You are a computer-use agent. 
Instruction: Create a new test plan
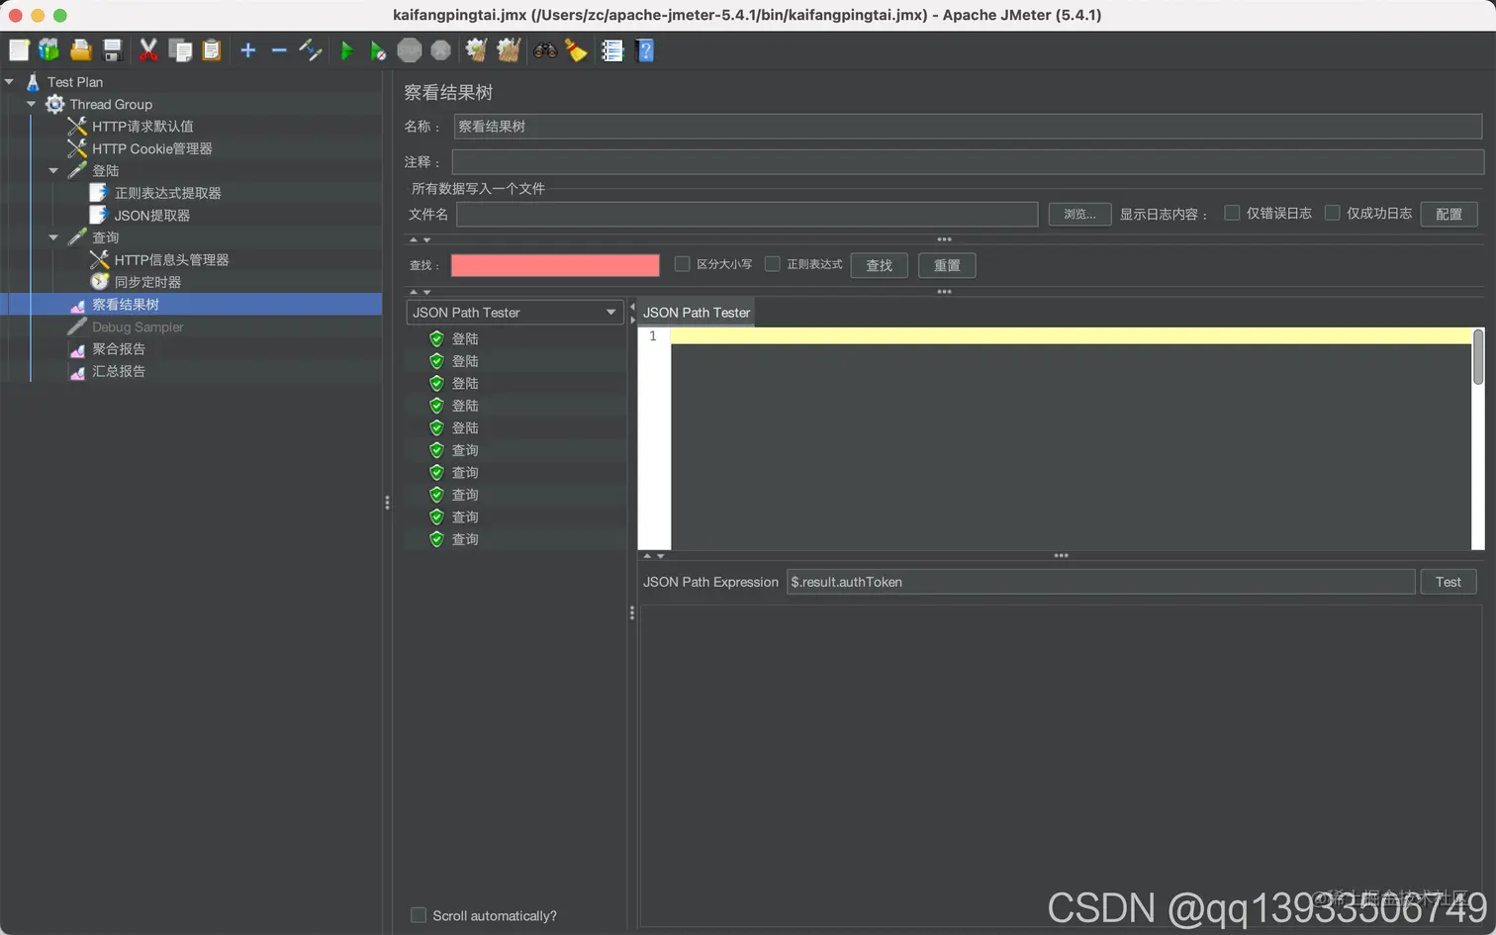(19, 50)
